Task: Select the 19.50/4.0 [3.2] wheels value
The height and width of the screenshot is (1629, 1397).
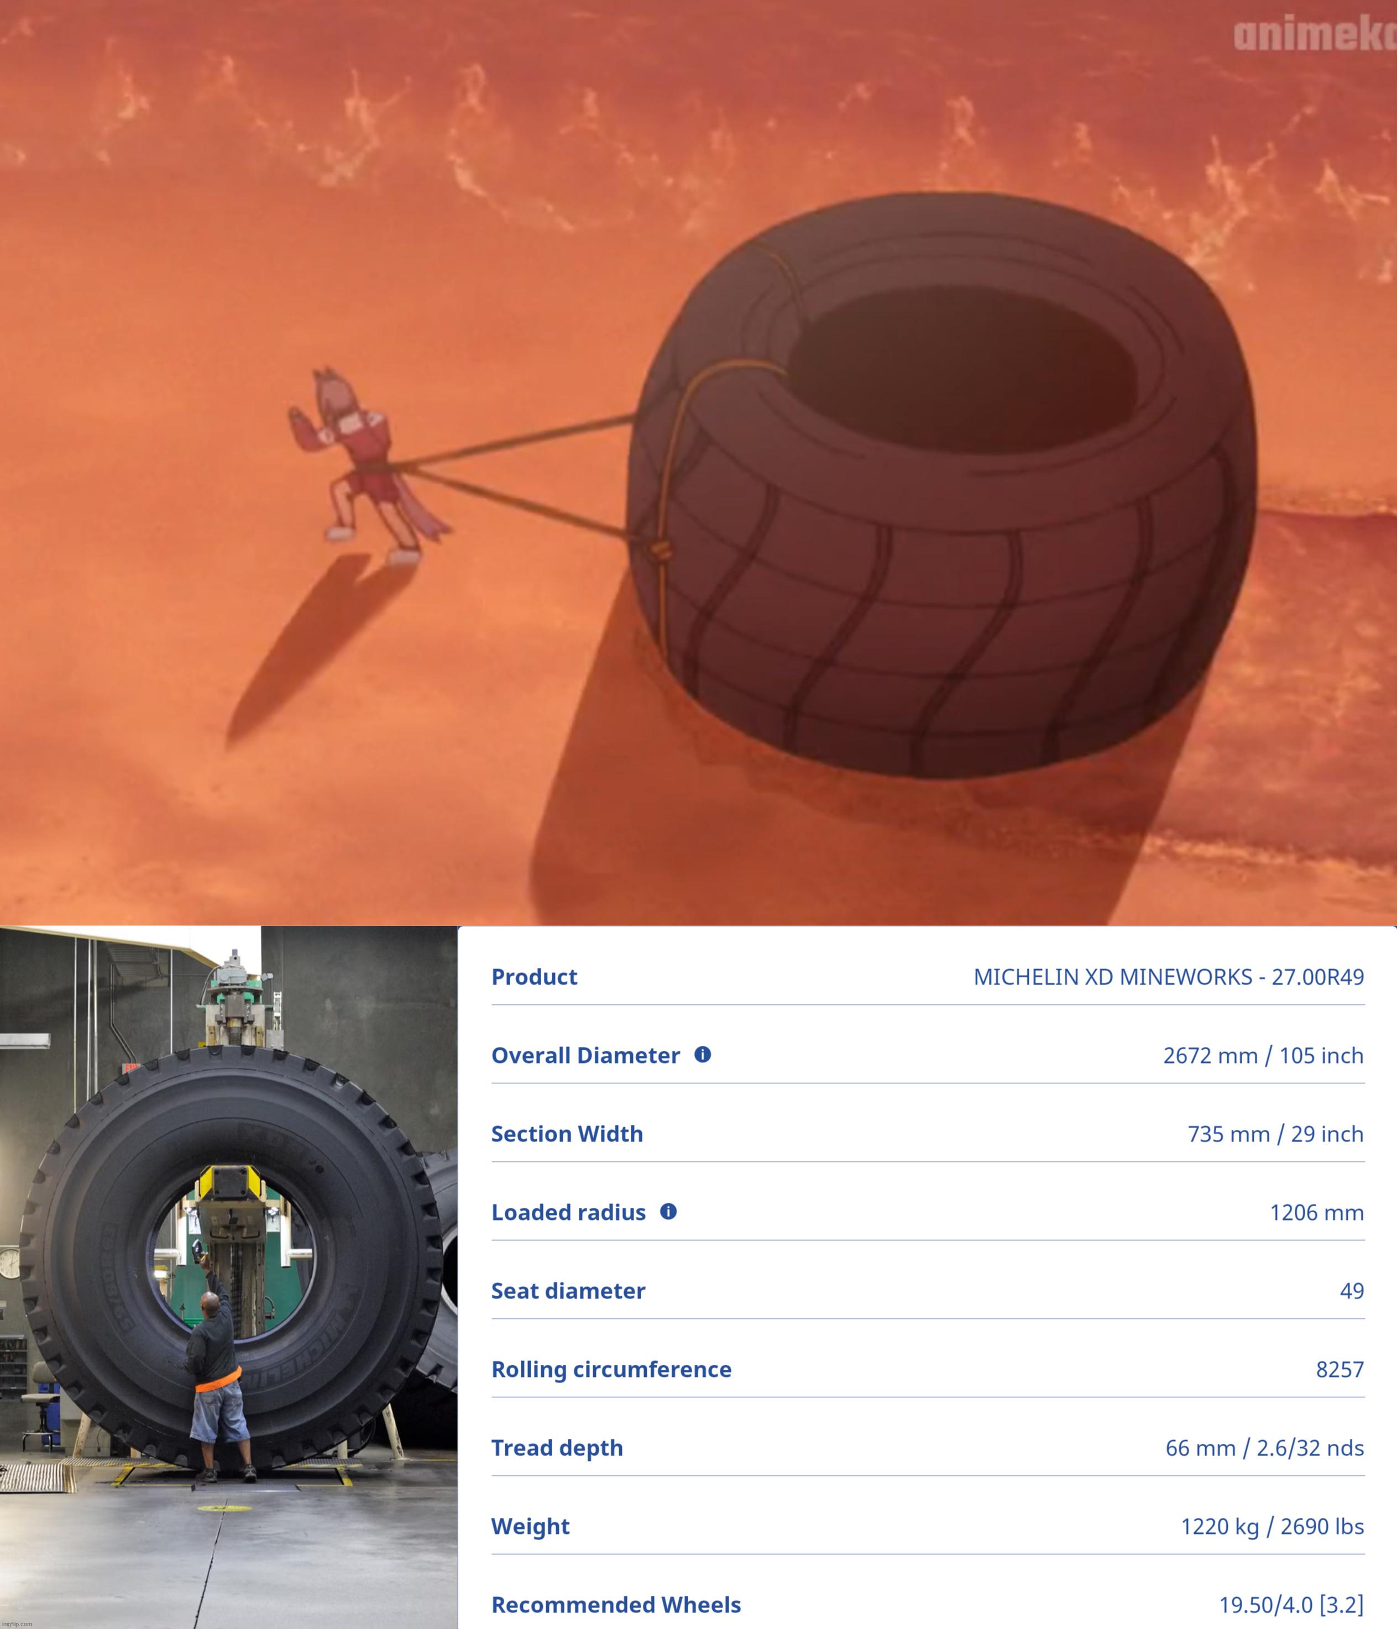Action: point(1291,1605)
